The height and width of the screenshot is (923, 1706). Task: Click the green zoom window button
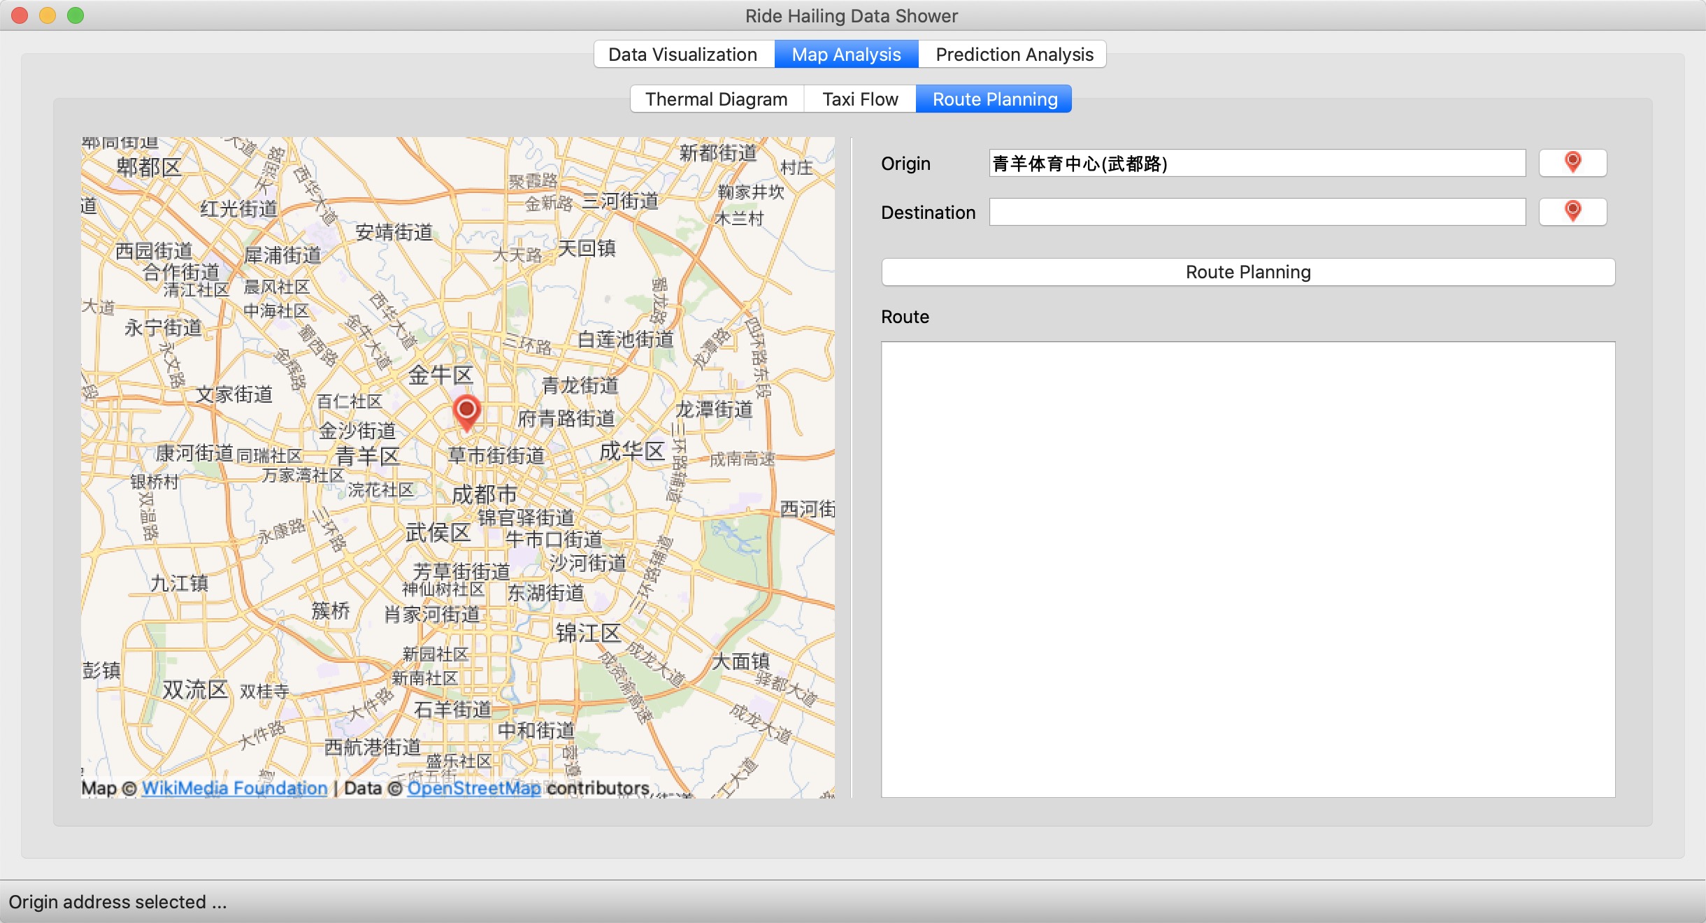point(76,15)
